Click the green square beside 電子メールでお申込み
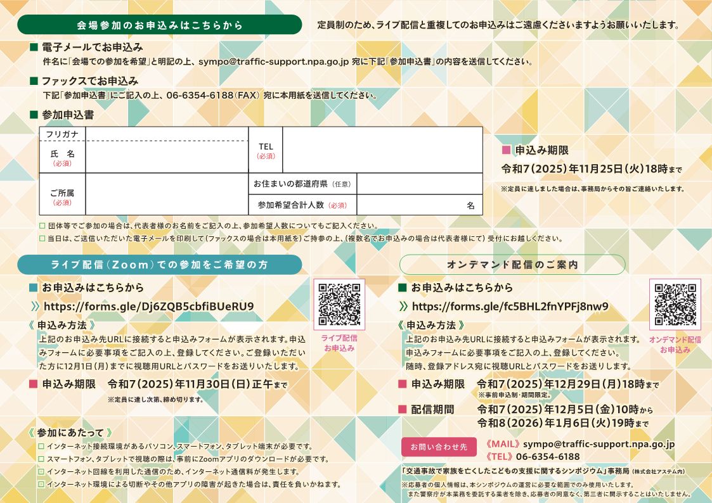 click(x=34, y=48)
